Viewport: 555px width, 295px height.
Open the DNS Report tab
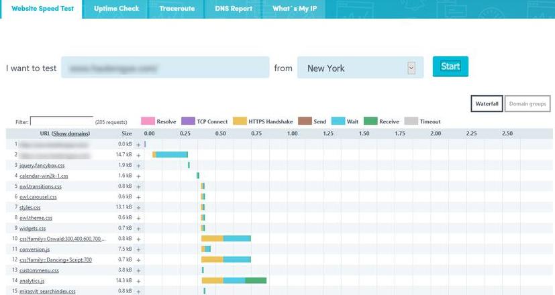coord(234,9)
